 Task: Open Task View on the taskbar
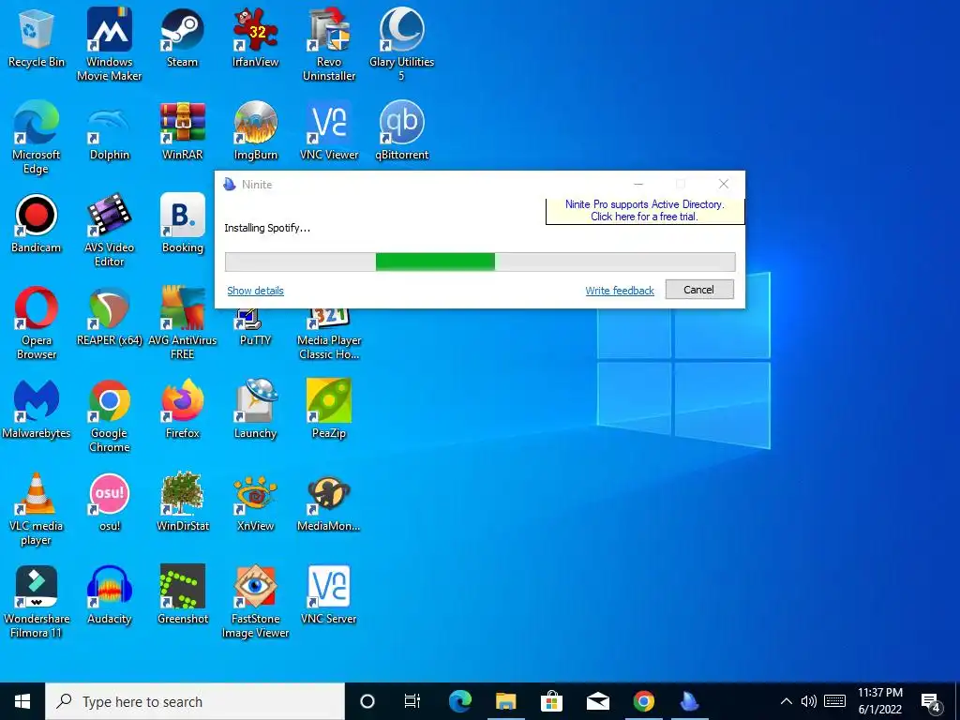tap(412, 701)
